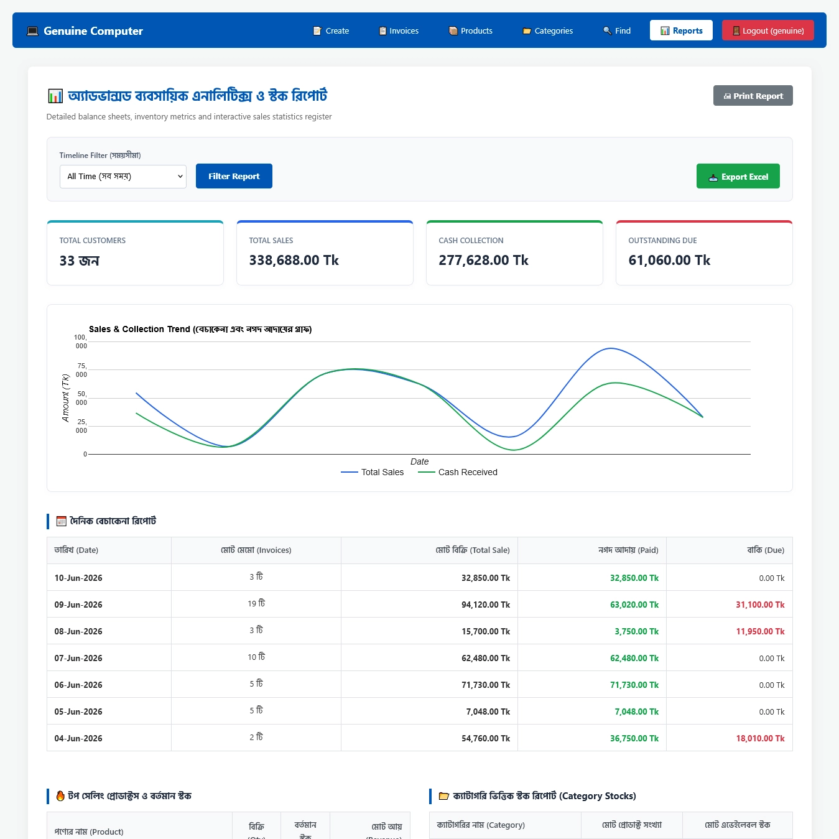The height and width of the screenshot is (839, 839).
Task: Click the Total Customers card
Action: (x=135, y=253)
